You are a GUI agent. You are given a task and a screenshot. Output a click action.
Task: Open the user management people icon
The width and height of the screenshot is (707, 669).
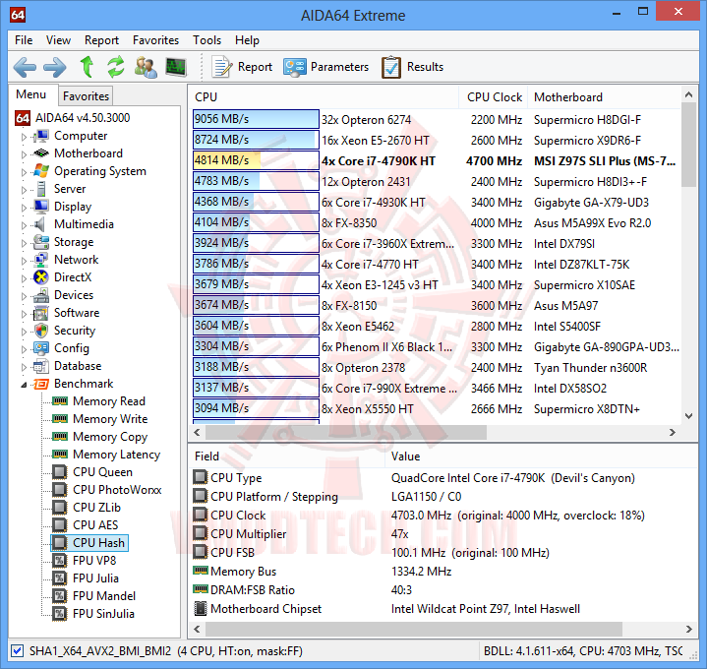[146, 67]
